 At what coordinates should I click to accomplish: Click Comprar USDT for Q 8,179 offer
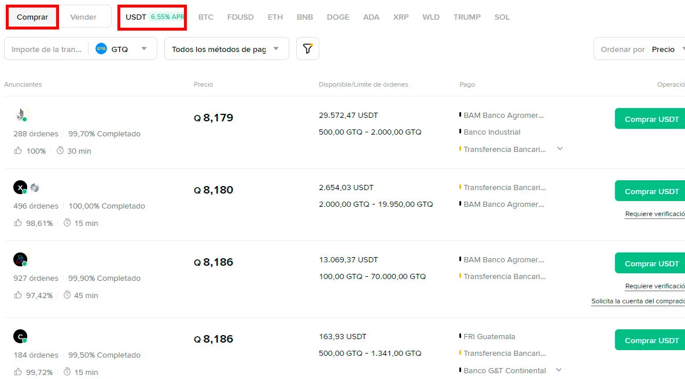(x=650, y=118)
